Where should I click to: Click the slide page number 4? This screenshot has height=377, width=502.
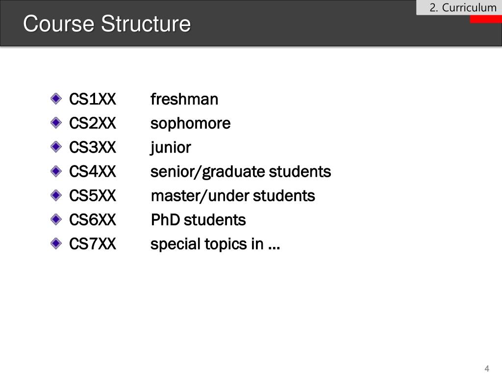coord(487,368)
